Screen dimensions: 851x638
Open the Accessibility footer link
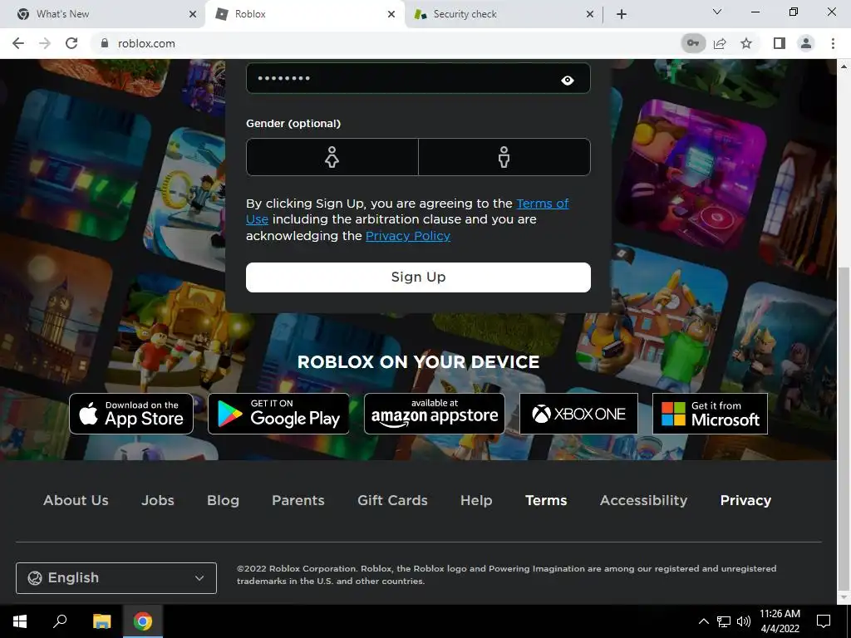(x=644, y=500)
